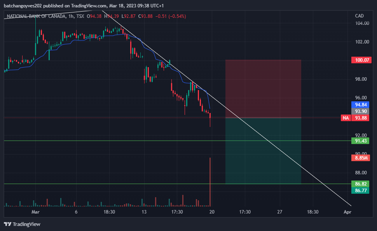Click the TSX exchange label in legend
Screen dimensions: 377x231
point(80,16)
